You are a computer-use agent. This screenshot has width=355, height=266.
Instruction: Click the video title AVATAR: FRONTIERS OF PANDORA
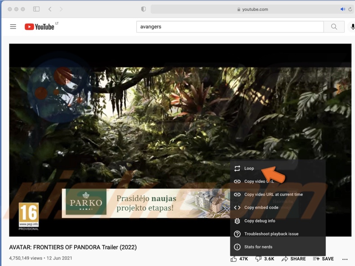(73, 247)
